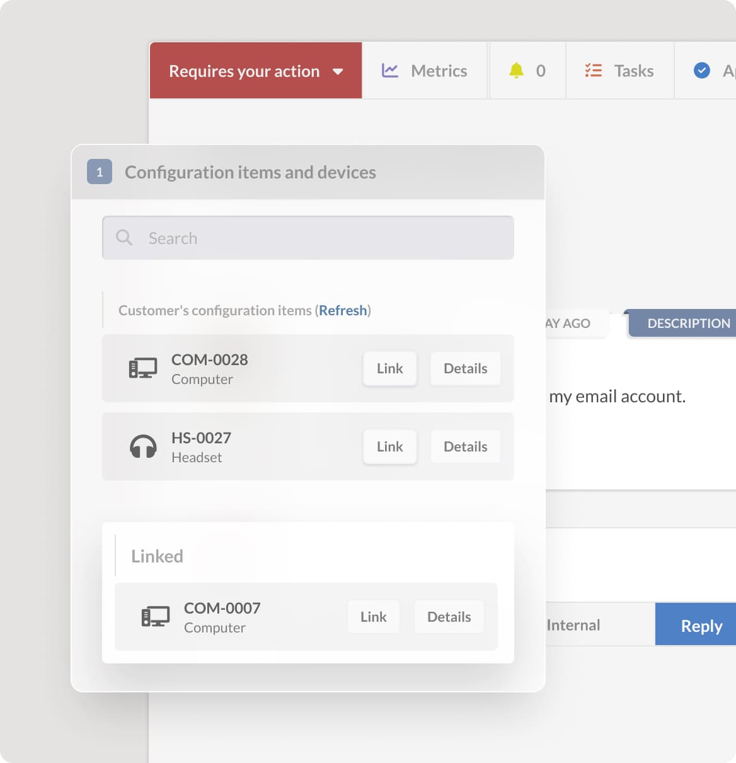Screen dimensions: 736x763
Task: Click the notification bell icon
Action: [516, 71]
